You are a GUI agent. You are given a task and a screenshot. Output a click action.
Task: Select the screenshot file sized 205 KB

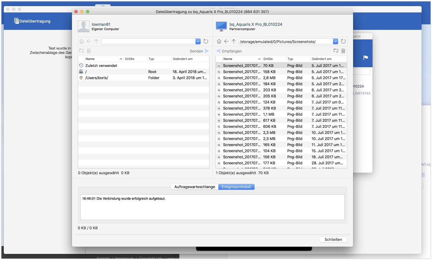pos(281,96)
